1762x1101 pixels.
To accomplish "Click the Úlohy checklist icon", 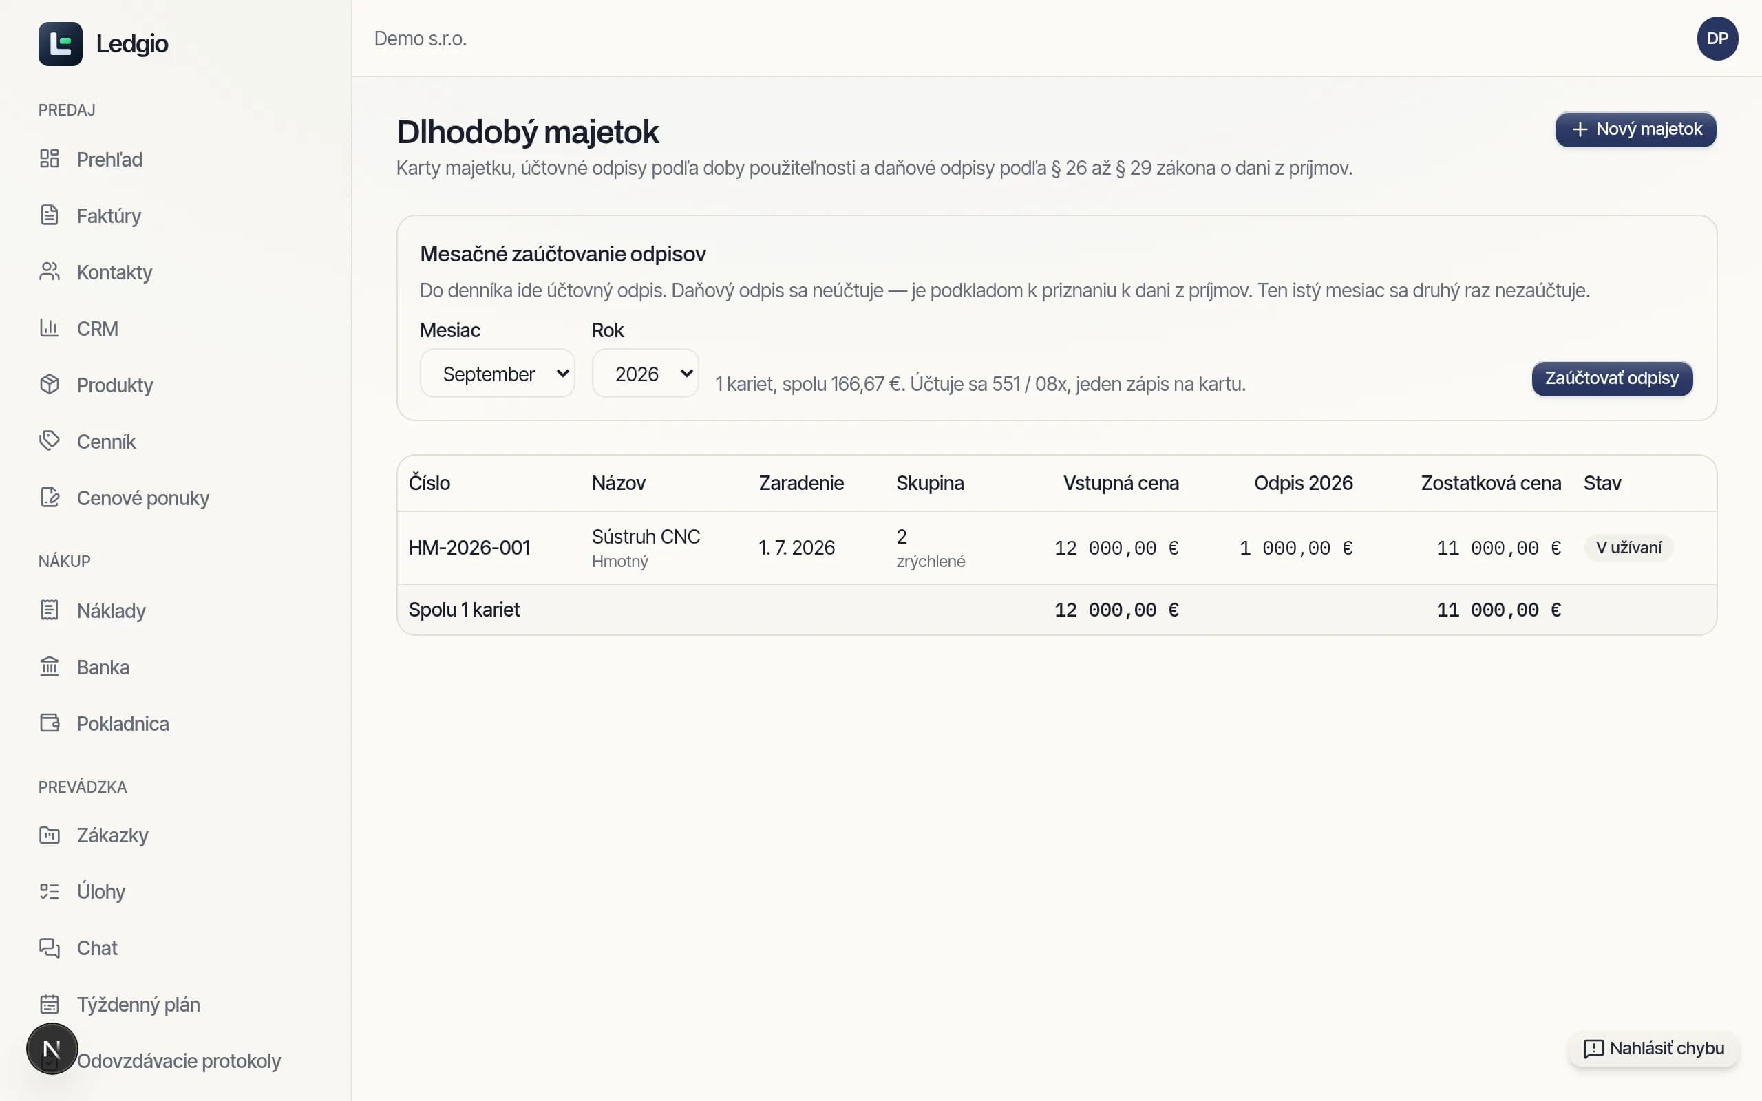I will (49, 891).
